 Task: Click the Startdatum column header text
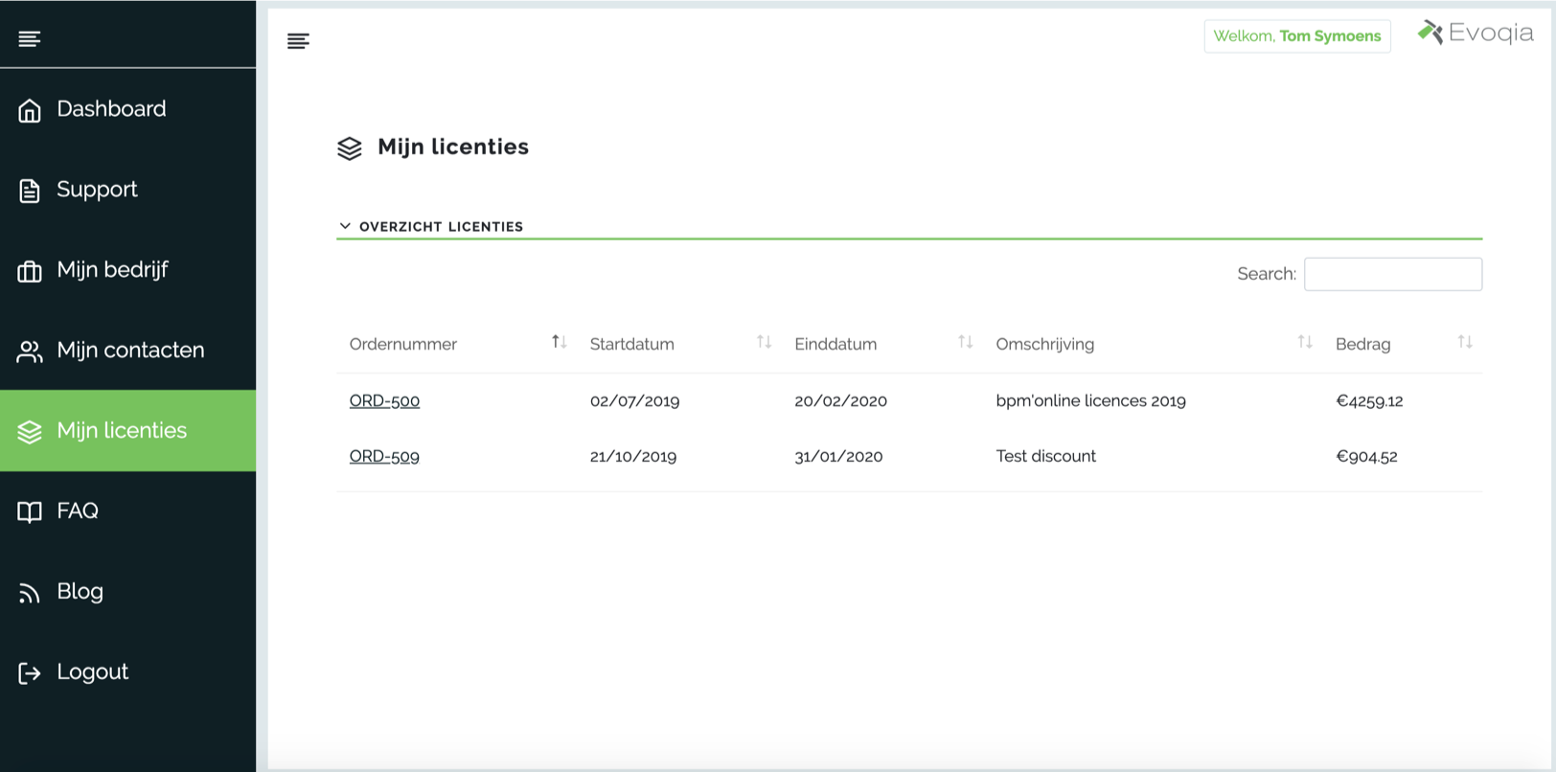(632, 344)
